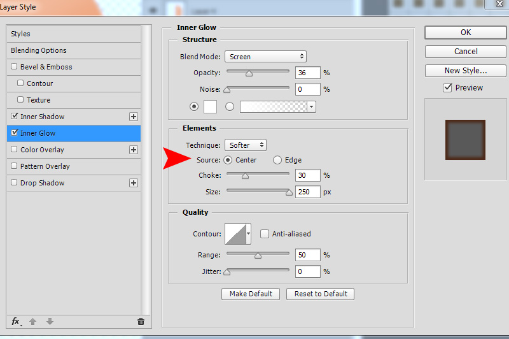Click the Contour curve thumbnail
The width and height of the screenshot is (509, 339).
pyautogui.click(x=235, y=234)
